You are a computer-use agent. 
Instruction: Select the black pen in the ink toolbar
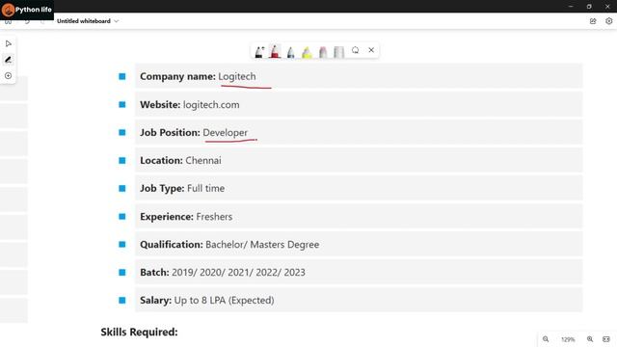click(x=259, y=52)
